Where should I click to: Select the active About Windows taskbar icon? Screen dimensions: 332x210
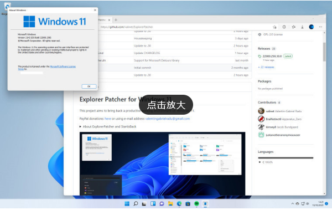click(205, 204)
